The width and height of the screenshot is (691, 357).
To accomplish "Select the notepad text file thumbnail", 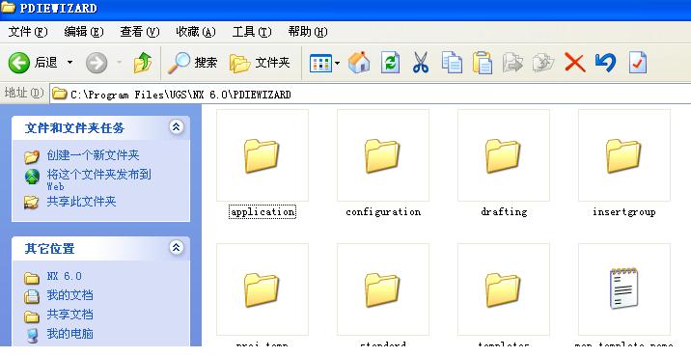I will coord(624,289).
